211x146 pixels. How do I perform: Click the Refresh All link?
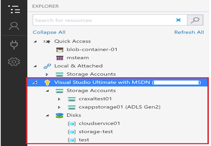[189, 32]
